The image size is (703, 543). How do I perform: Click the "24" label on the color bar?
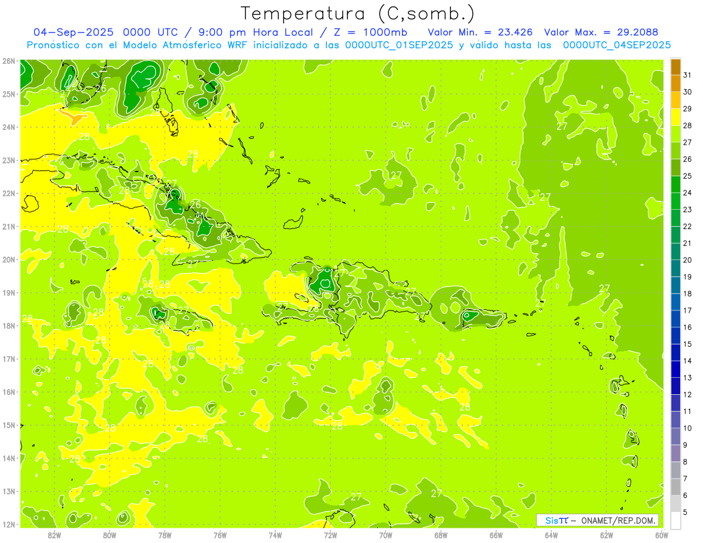click(687, 193)
